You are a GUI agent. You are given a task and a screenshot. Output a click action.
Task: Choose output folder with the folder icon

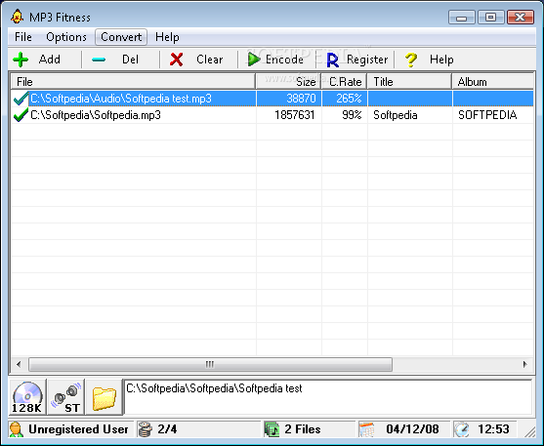point(105,397)
